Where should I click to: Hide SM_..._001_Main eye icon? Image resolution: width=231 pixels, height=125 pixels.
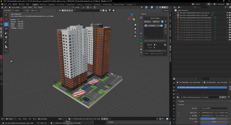227,15
